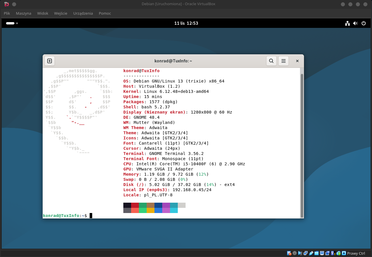
Task: Click the power icon in GNOME top bar
Action: (364, 23)
